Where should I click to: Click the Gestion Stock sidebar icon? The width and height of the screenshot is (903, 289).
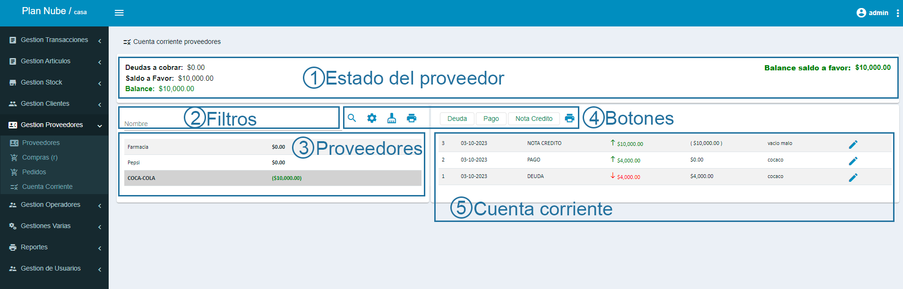coord(13,83)
